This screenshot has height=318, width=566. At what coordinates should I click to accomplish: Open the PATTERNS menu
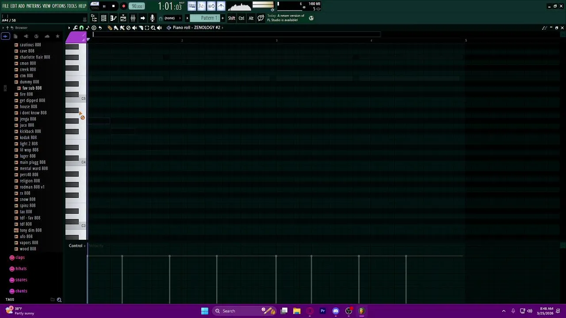[34, 6]
